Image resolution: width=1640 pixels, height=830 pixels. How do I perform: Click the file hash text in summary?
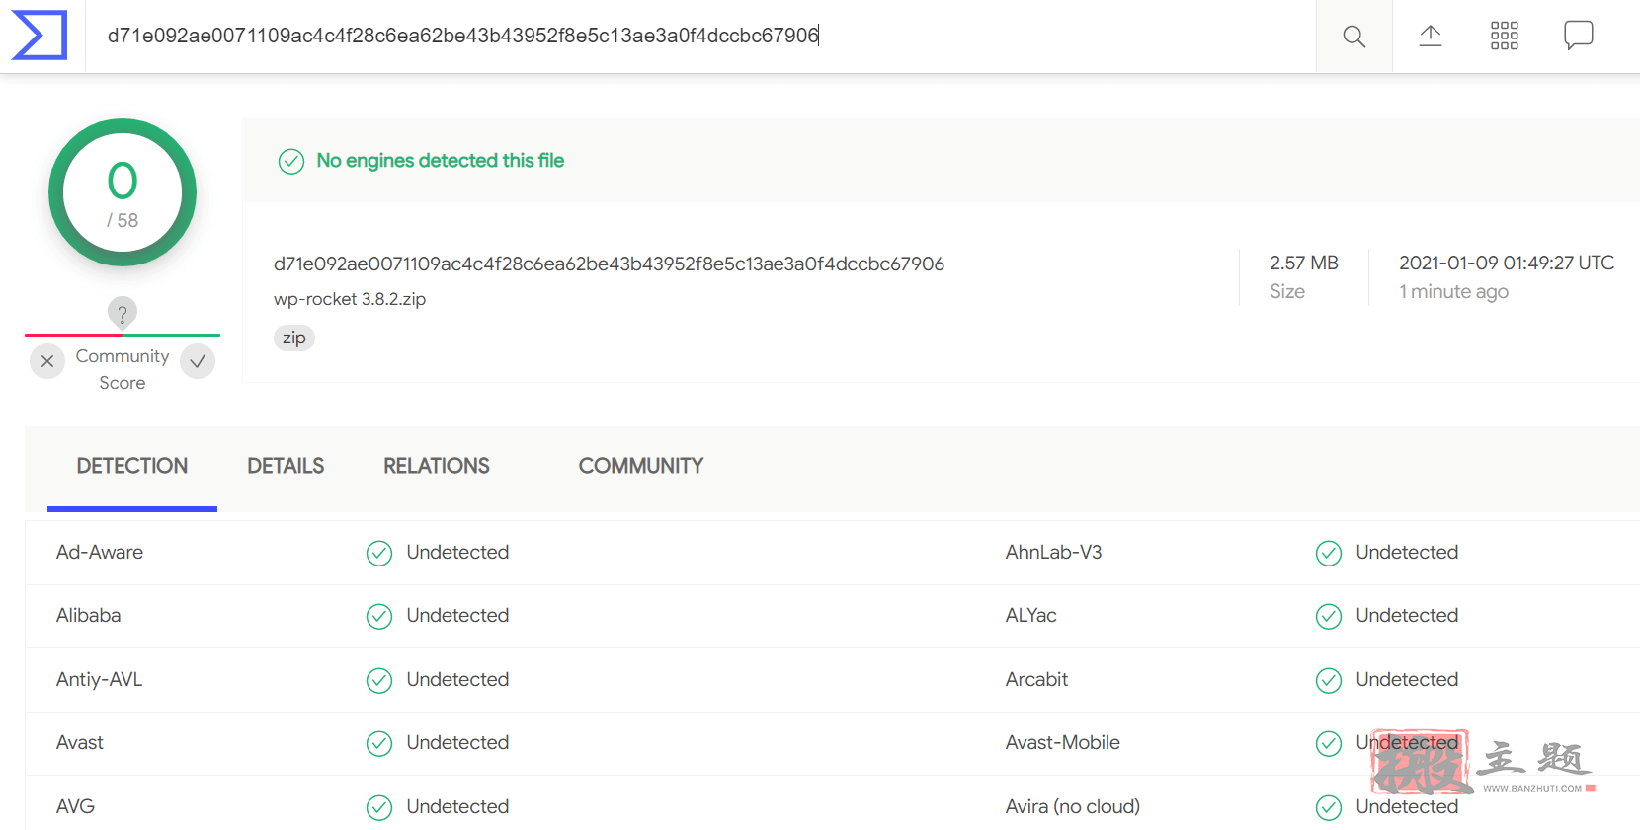(609, 264)
